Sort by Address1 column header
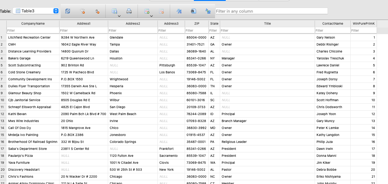 coord(84,23)
